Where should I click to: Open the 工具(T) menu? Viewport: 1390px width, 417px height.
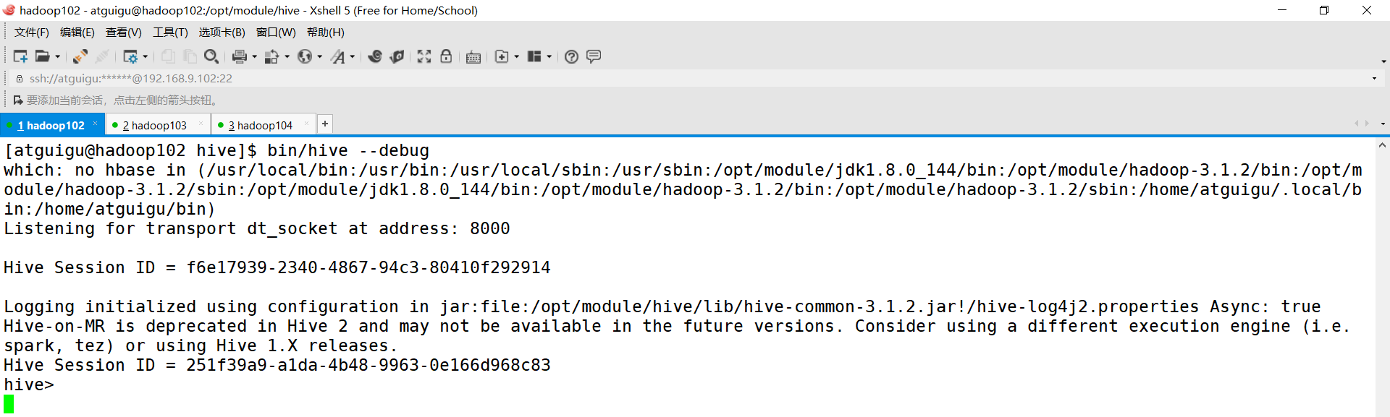170,32
